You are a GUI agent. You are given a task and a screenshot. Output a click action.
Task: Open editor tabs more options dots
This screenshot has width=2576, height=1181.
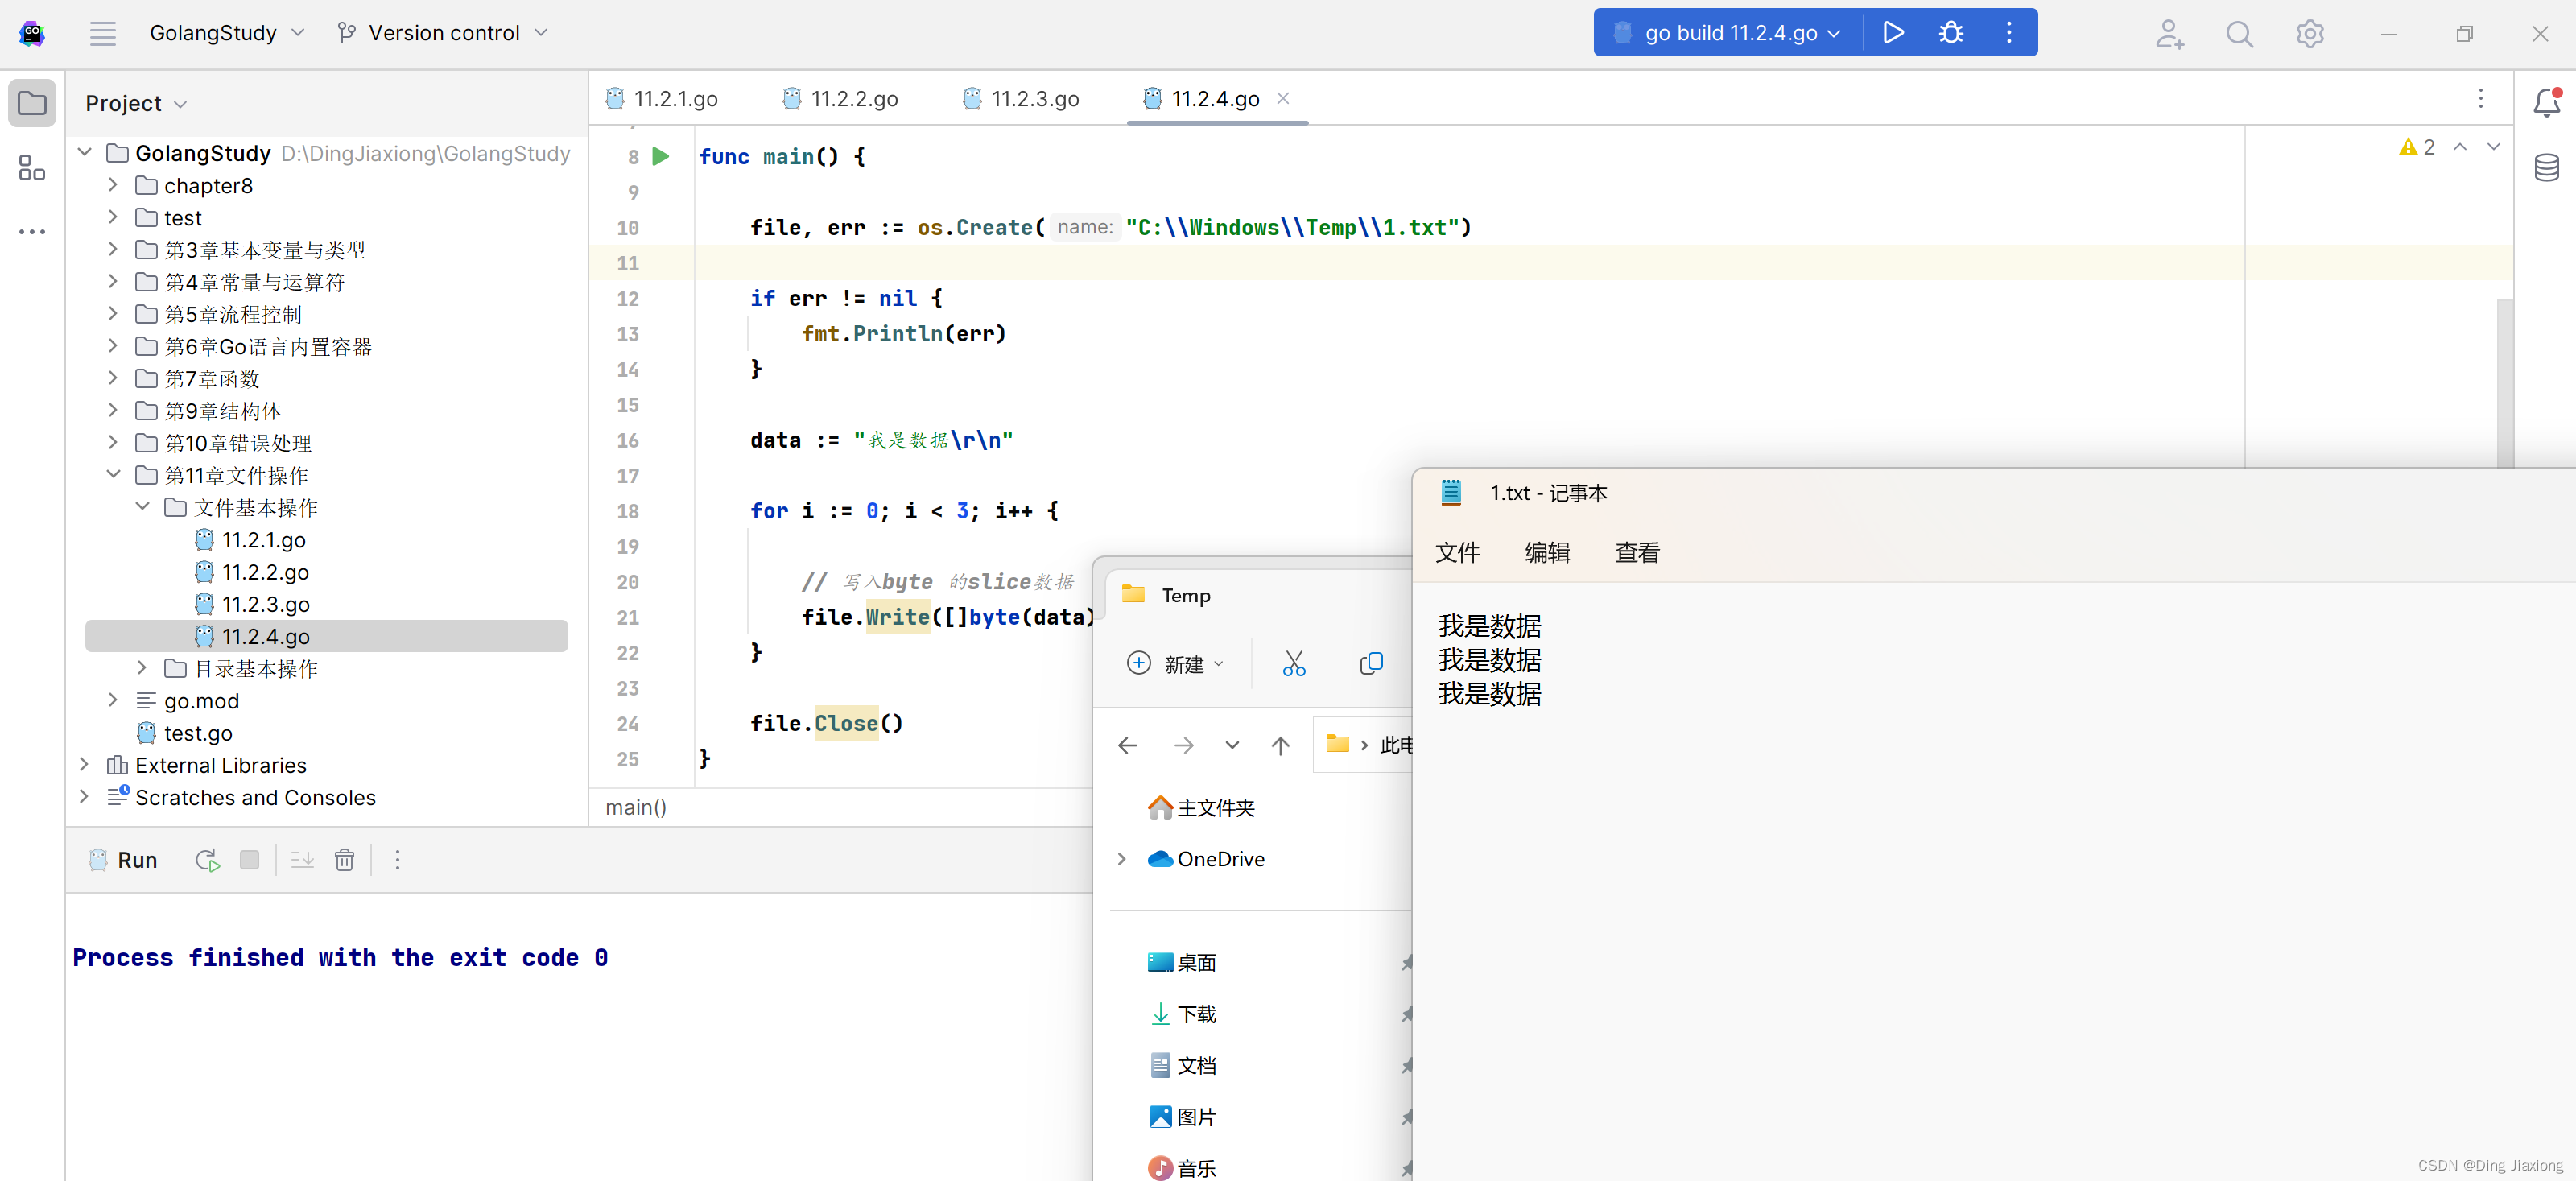[2481, 98]
